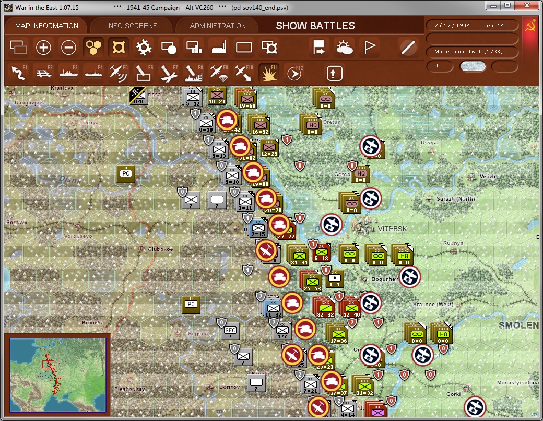Screen dimensions: 543x421
Task: Toggle the unit counter stack view icon
Action: click(x=18, y=47)
